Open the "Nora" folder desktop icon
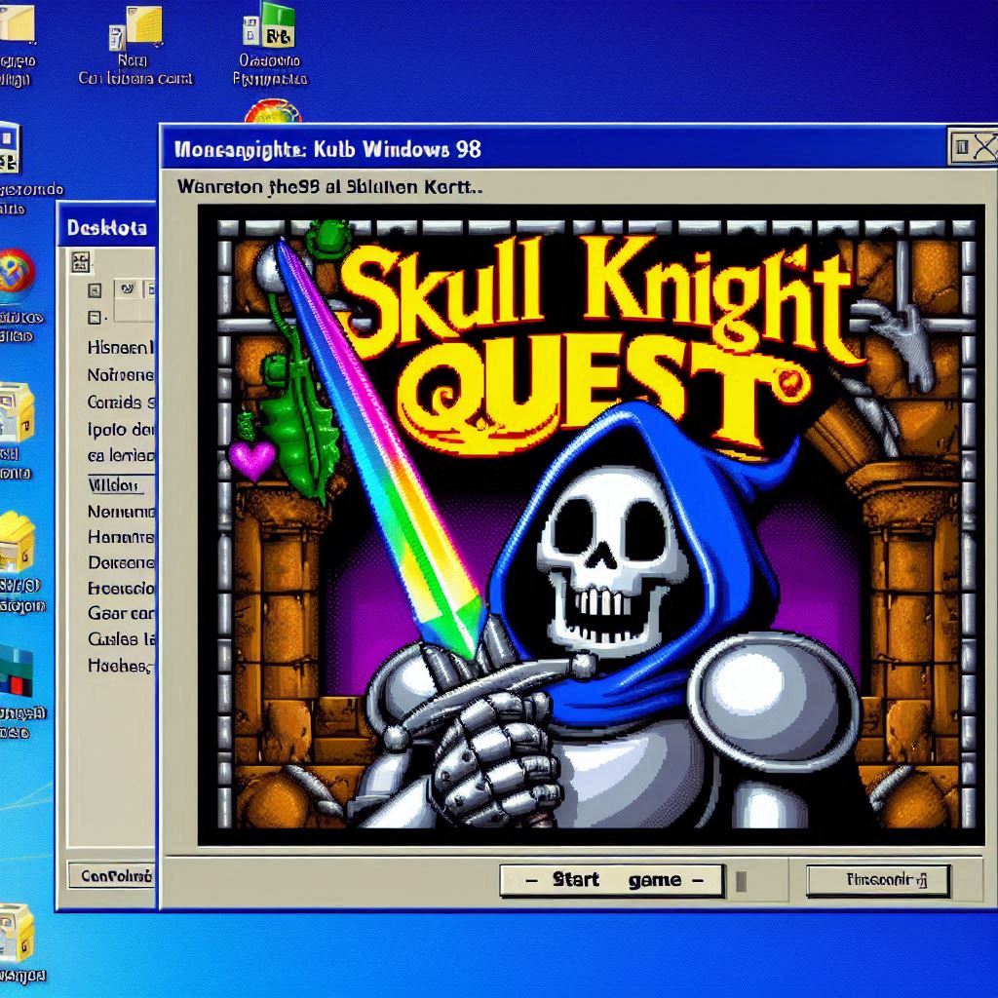Viewport: 998px width, 998px height. pyautogui.click(x=134, y=29)
